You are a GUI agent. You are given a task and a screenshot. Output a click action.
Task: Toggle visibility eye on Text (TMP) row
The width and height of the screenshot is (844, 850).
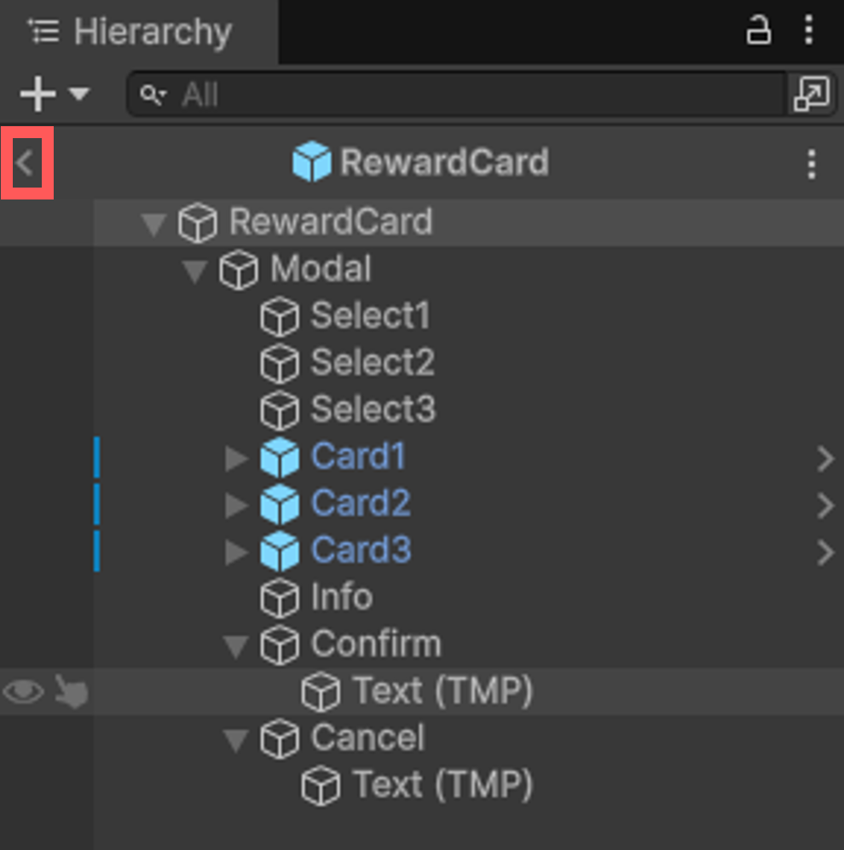[23, 691]
